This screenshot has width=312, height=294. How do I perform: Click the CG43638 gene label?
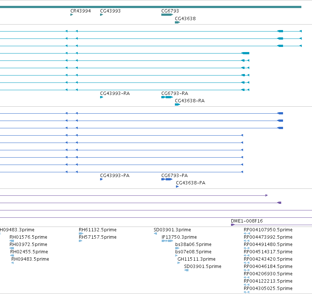pos(185,19)
